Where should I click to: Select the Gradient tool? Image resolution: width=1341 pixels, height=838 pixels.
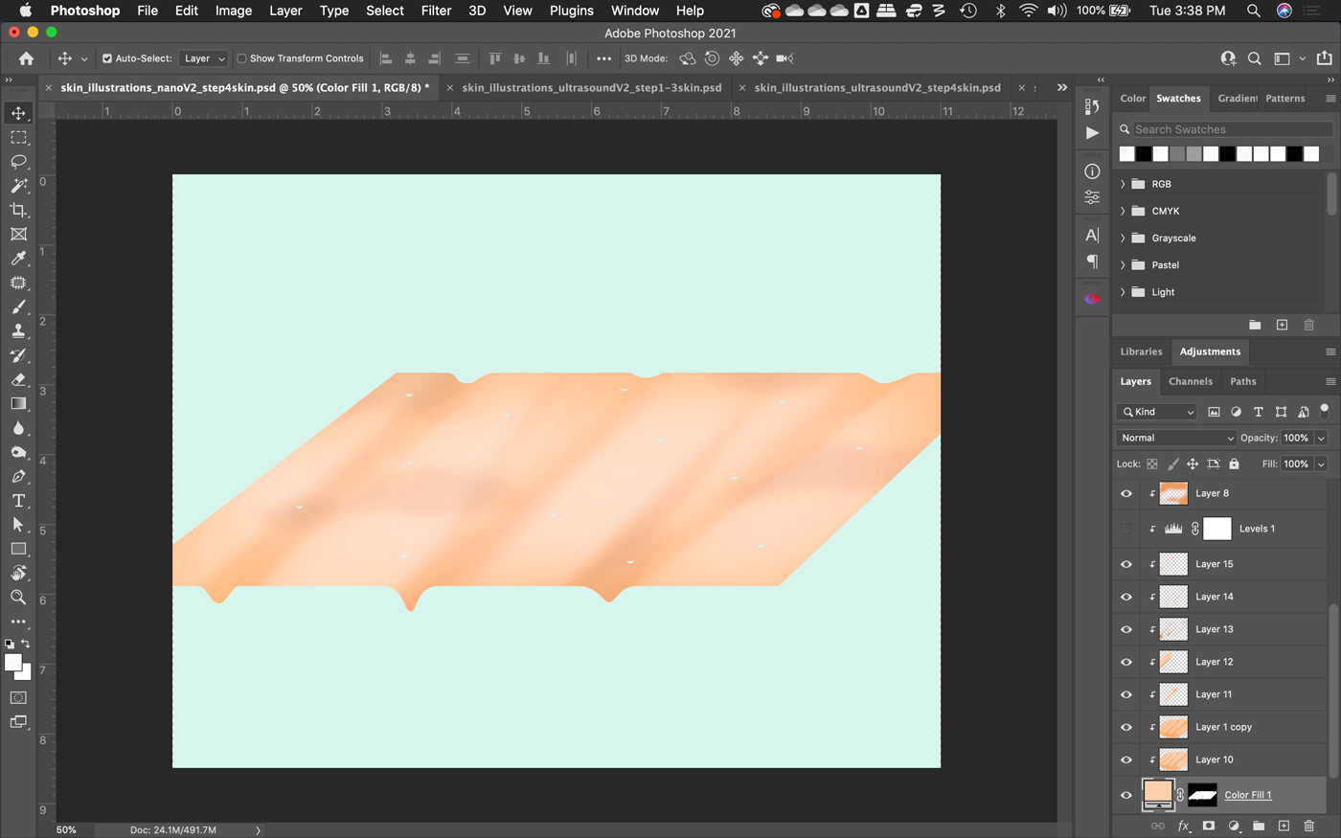(x=18, y=403)
